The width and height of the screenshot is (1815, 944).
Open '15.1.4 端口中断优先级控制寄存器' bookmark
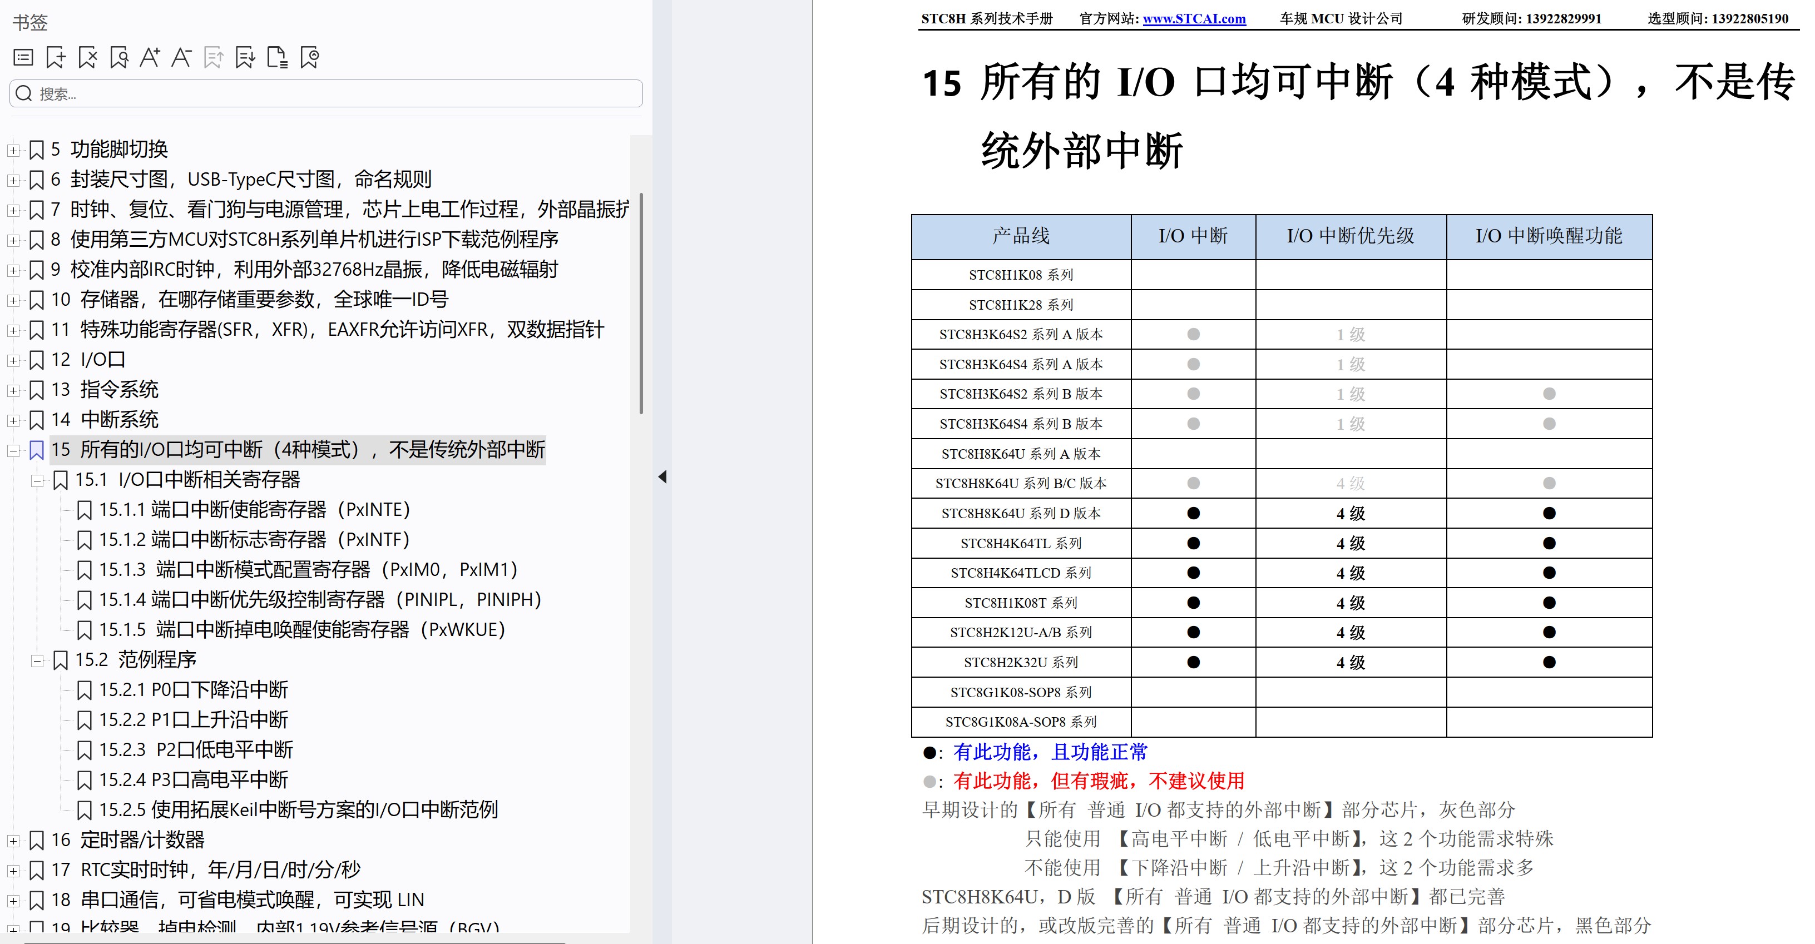[x=320, y=599]
